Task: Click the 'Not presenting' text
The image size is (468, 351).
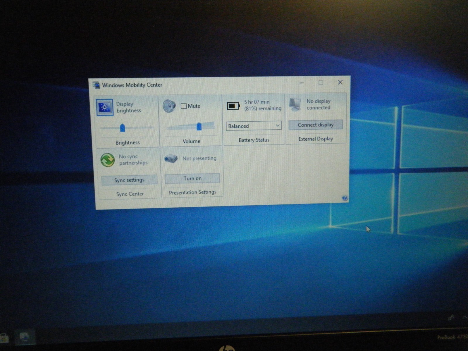Action: (x=199, y=158)
